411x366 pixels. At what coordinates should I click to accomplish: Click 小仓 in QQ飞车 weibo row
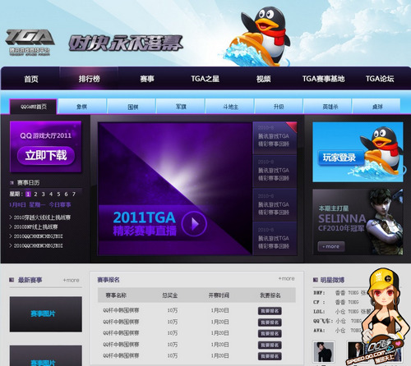point(341,321)
